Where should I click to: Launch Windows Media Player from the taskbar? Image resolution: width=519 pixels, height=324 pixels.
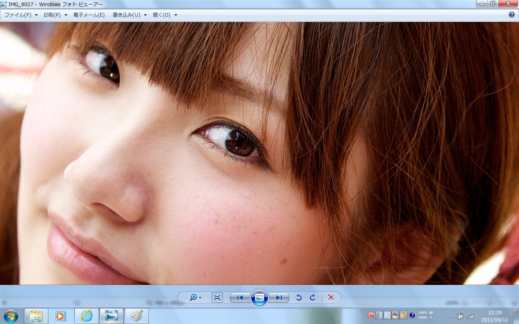pos(61,316)
